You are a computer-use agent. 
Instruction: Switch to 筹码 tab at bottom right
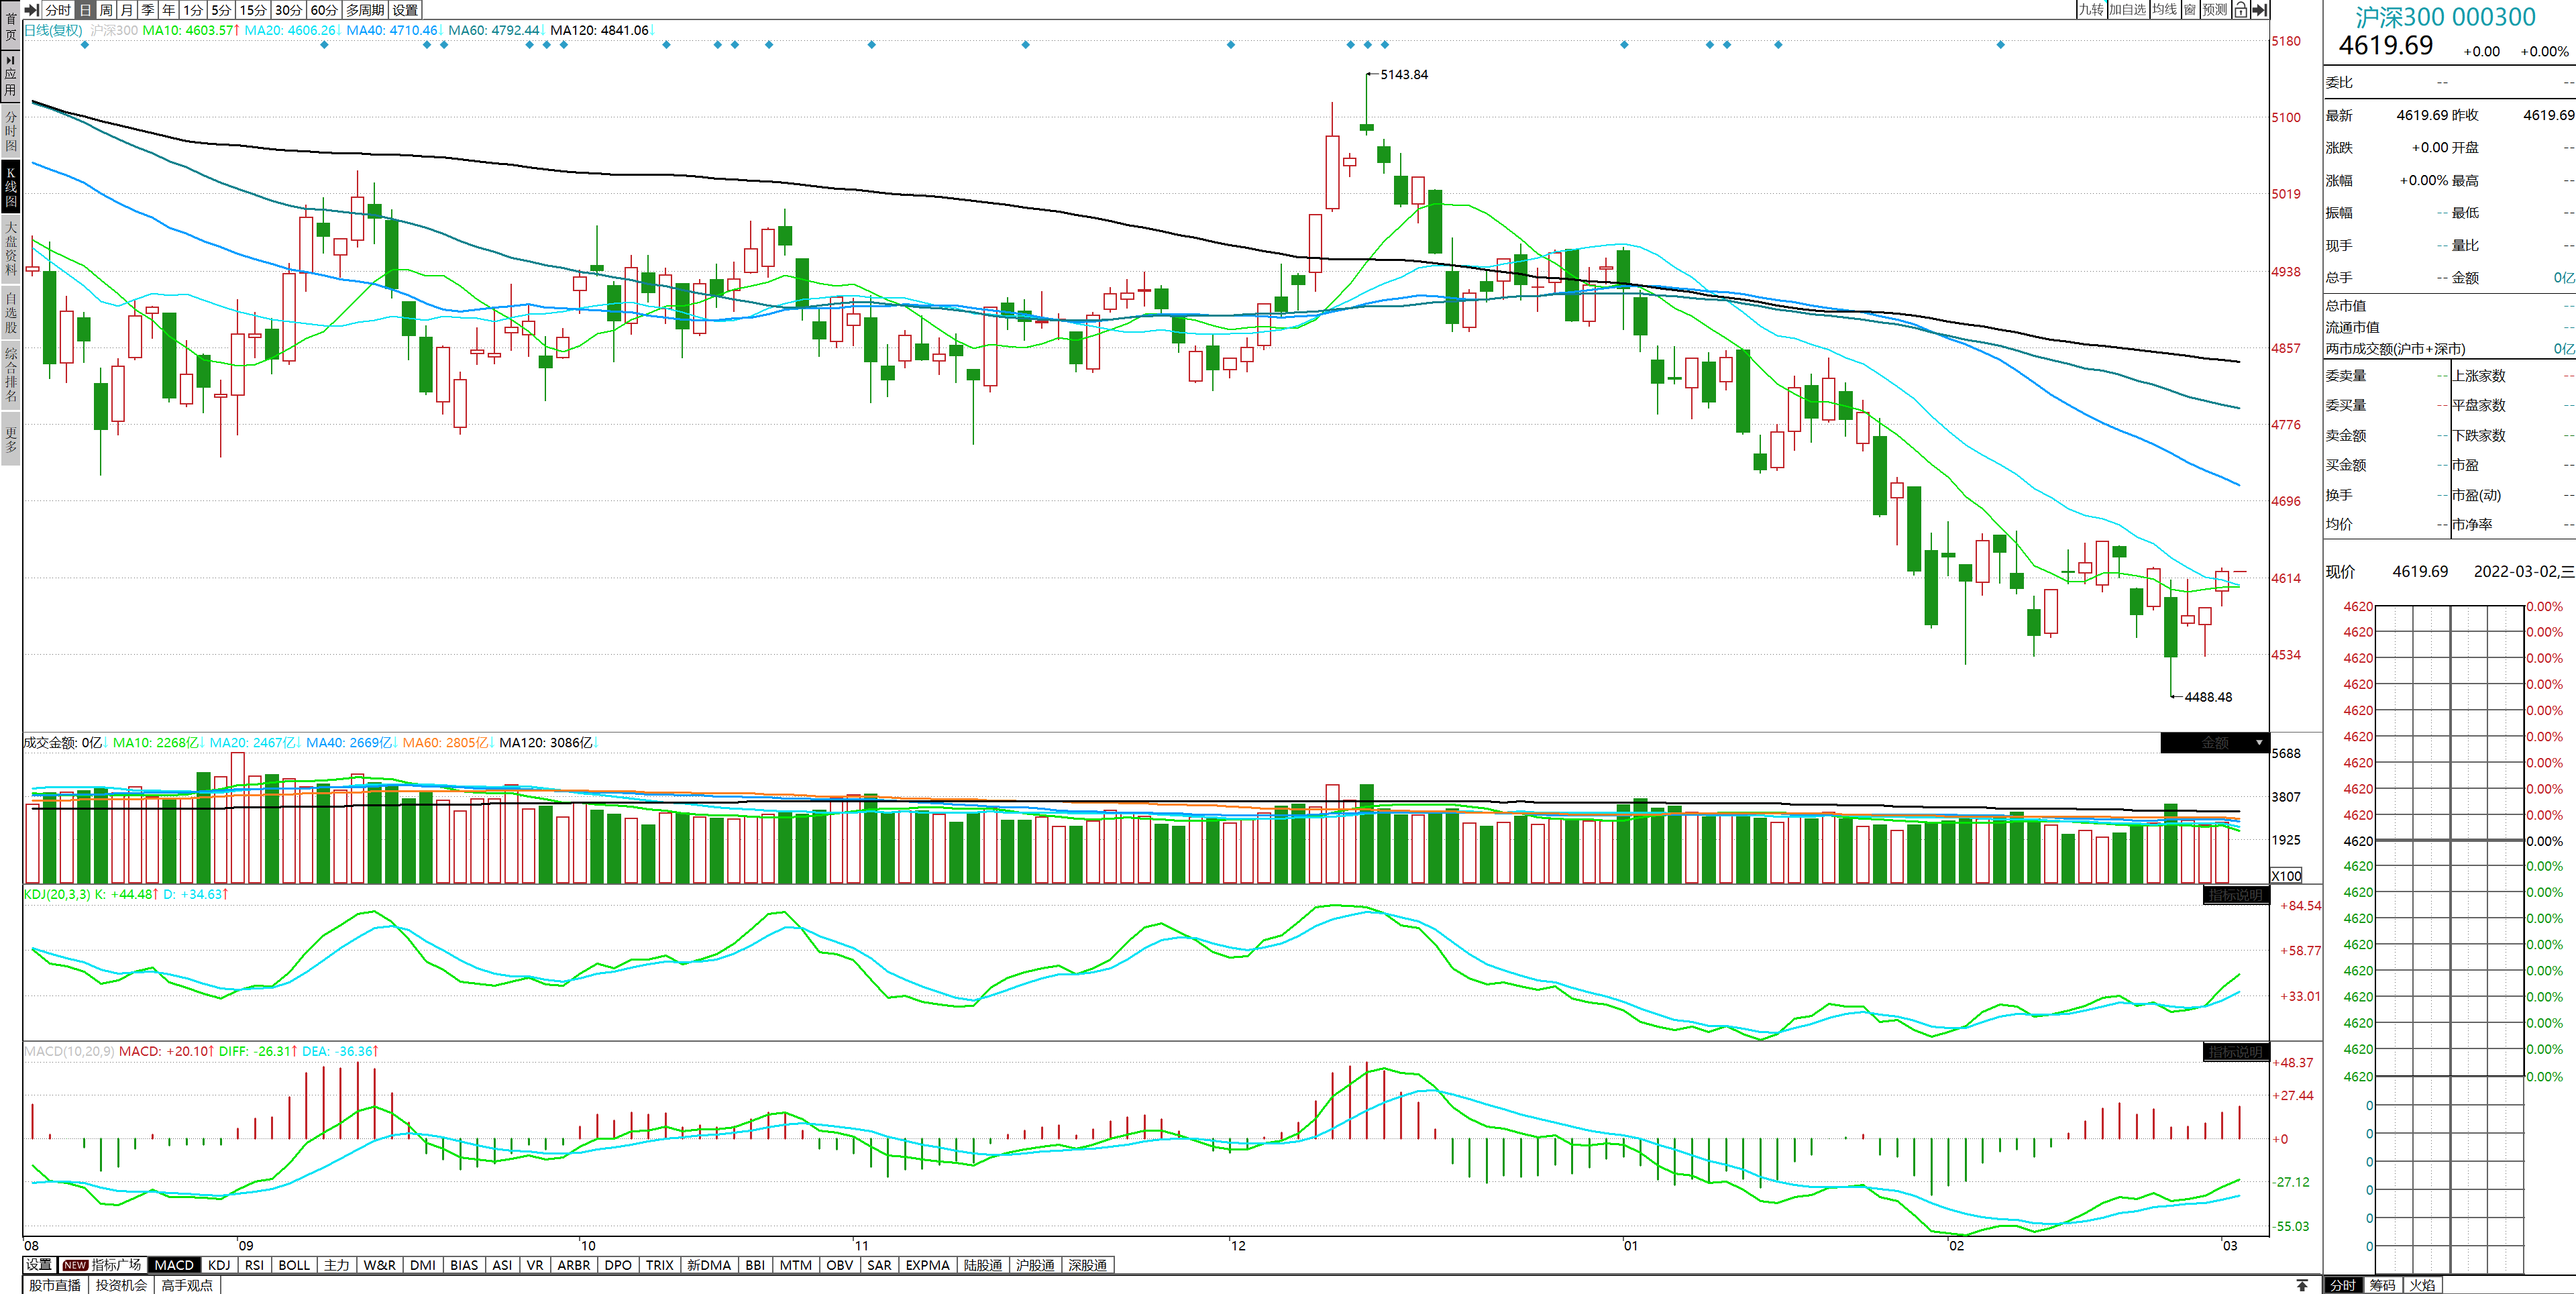pos(2382,1285)
